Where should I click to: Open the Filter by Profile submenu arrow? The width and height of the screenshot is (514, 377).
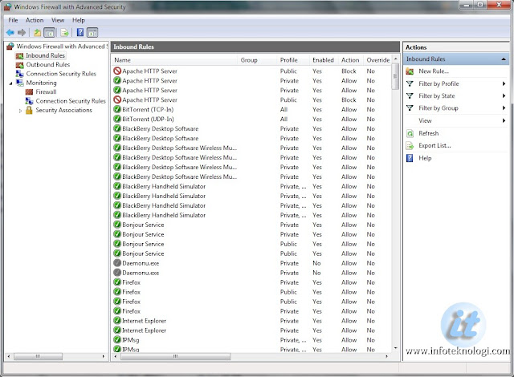[x=504, y=83]
